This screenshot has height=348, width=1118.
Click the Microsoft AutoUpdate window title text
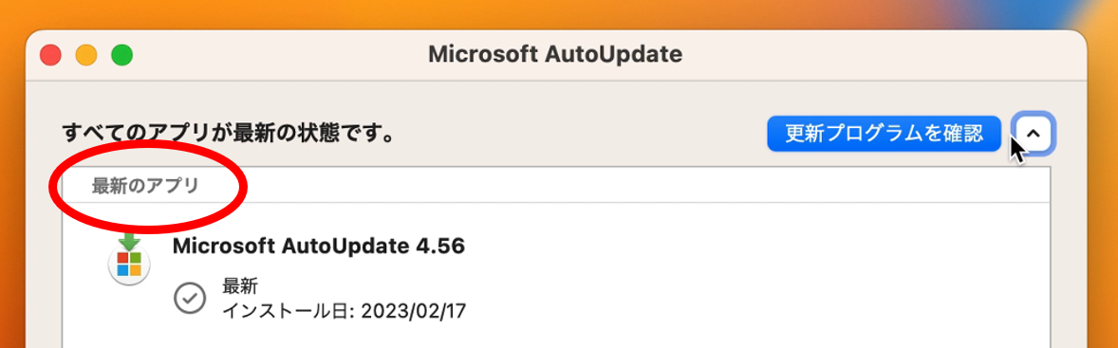coord(555,55)
